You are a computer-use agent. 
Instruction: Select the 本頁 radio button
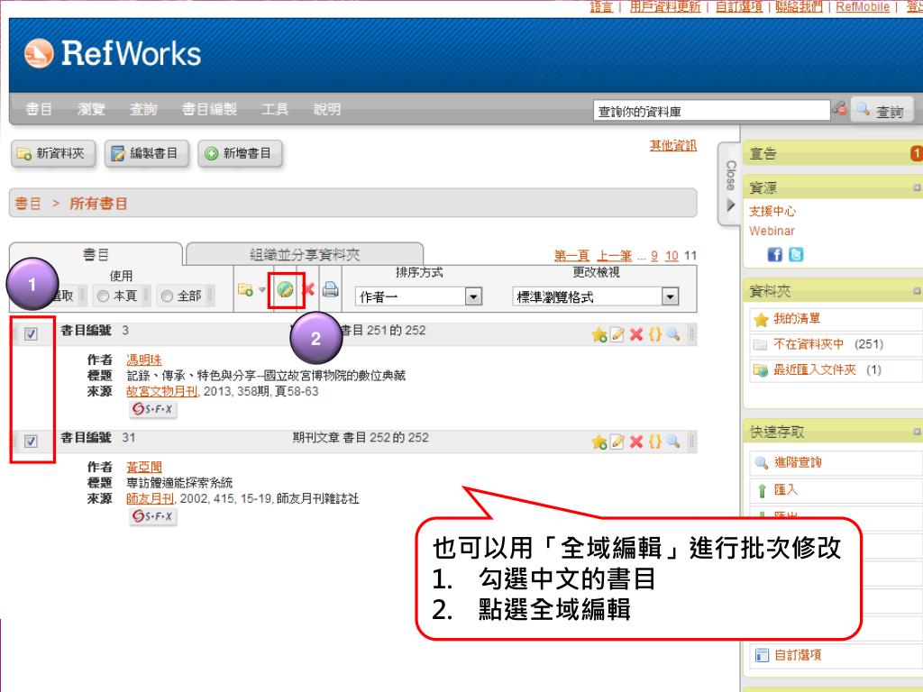(x=103, y=296)
